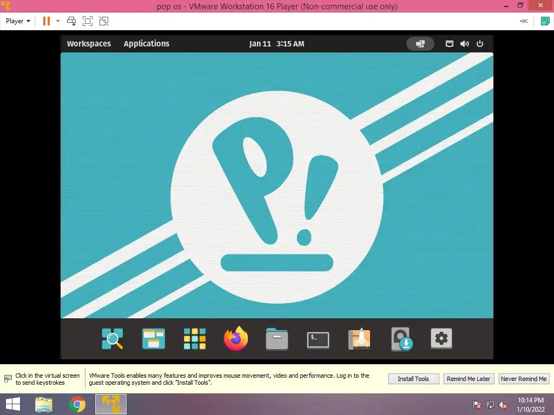Open Pop!_Shop rocket icon
This screenshot has height=415, width=554.
359,339
